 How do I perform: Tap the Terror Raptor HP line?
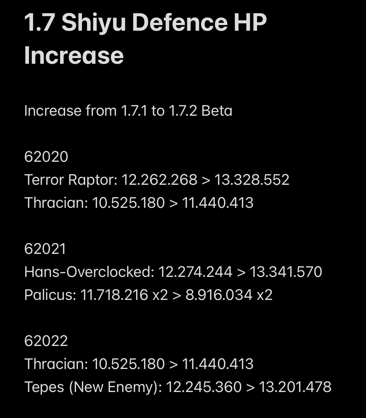pos(157,179)
